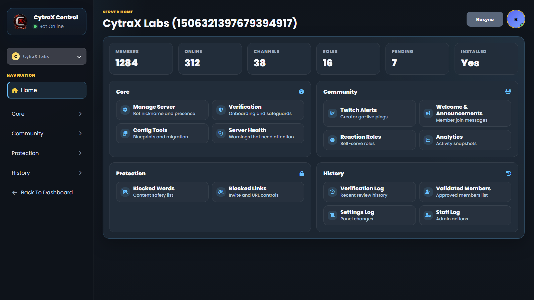Open Blocked Links URL controls
This screenshot has height=300, width=534.
(x=258, y=192)
